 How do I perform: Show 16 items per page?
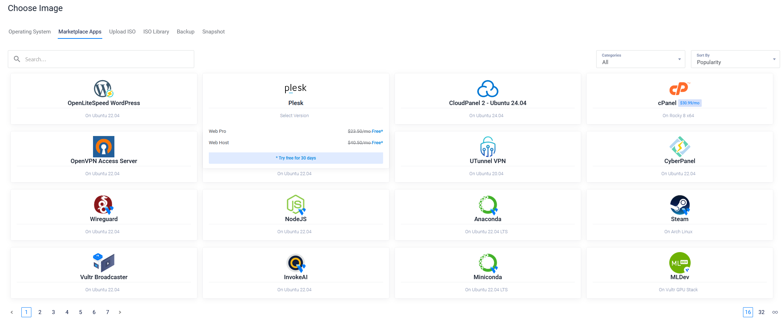(748, 312)
